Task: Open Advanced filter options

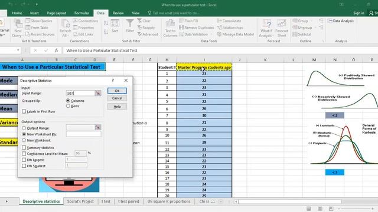Action: [x=148, y=34]
